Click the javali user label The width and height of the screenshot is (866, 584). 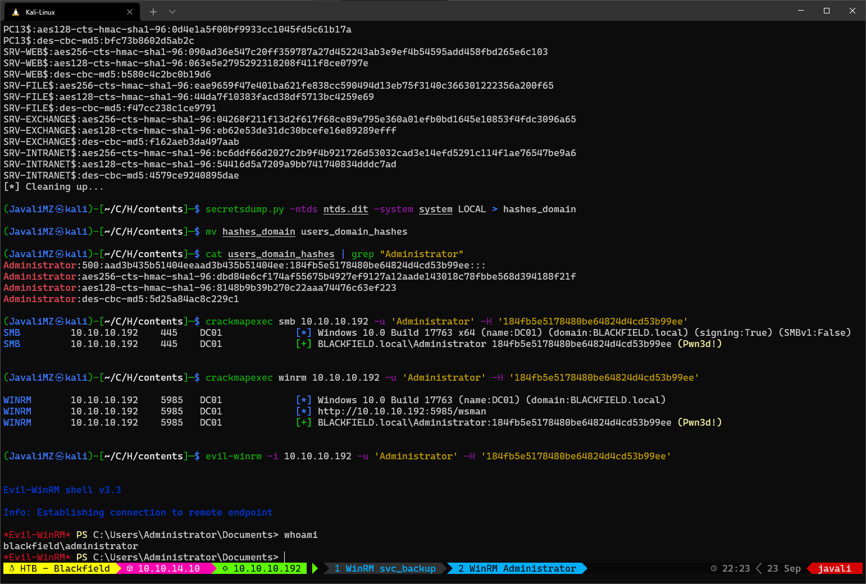[835, 568]
